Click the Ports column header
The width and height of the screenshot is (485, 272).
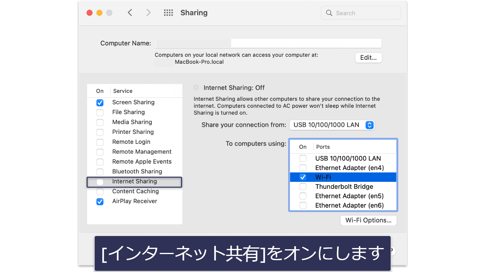[323, 147]
